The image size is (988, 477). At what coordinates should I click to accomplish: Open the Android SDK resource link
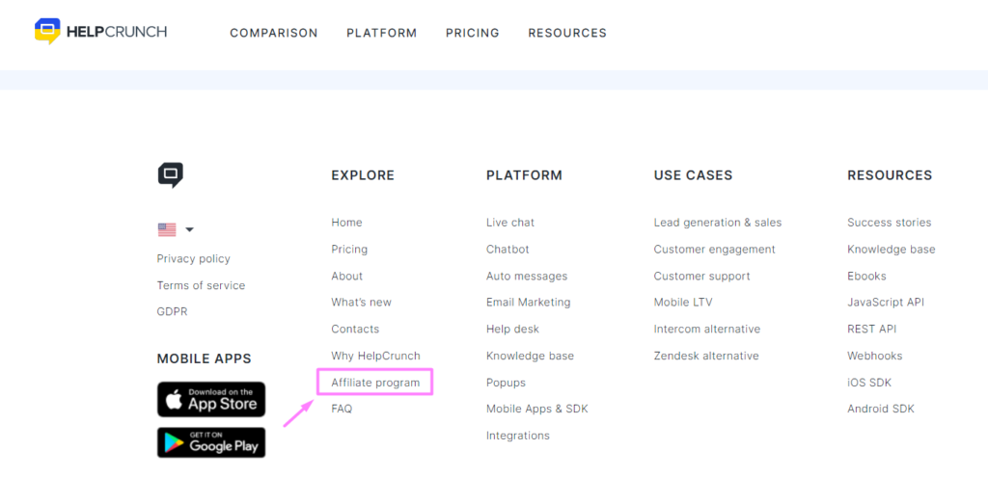click(x=880, y=409)
